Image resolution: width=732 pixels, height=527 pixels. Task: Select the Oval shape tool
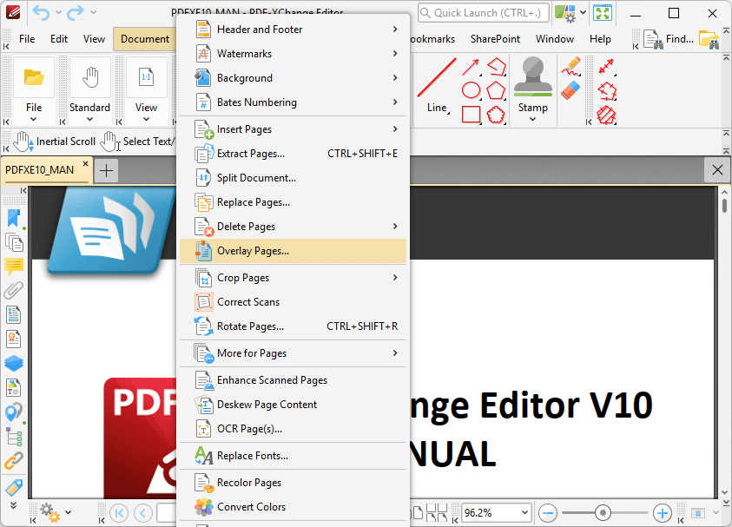(x=471, y=90)
